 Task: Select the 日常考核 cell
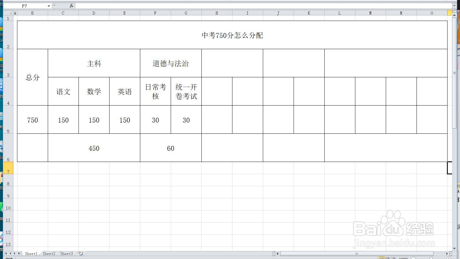point(155,91)
